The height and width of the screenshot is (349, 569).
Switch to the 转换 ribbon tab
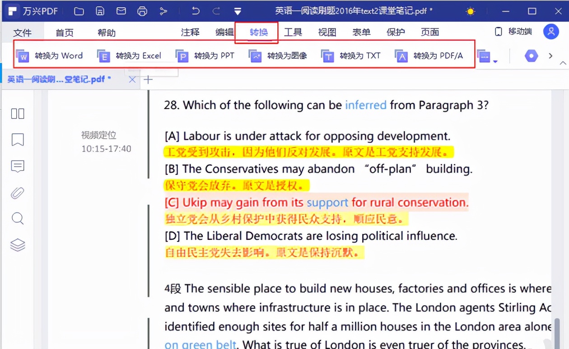pos(257,32)
